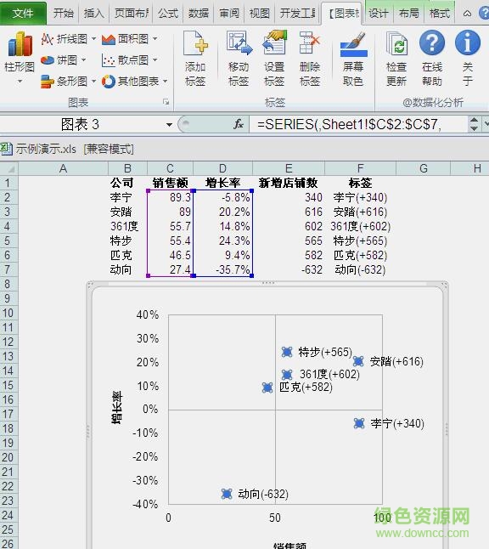Choose the pie chart (饼图) icon
Image resolution: width=489 pixels, height=549 pixels.
47,60
